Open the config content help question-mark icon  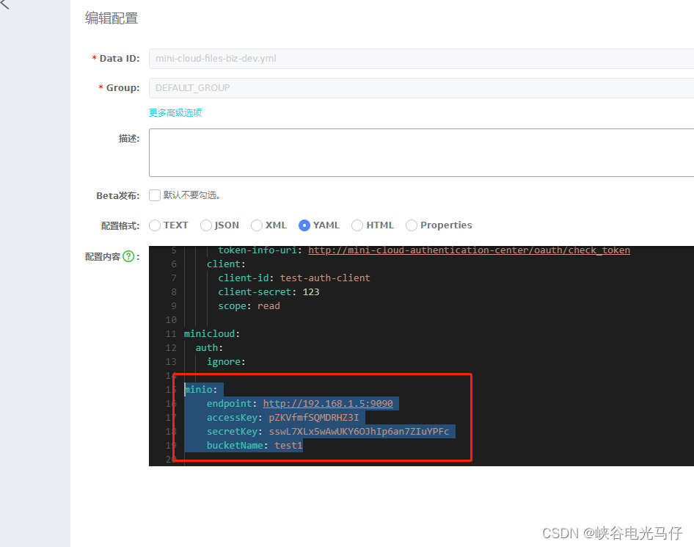pos(128,256)
